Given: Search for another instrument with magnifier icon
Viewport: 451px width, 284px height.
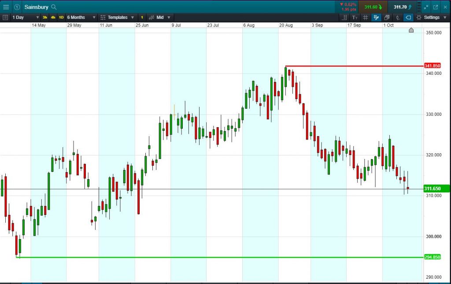Looking at the screenshot, I should coord(53,7).
